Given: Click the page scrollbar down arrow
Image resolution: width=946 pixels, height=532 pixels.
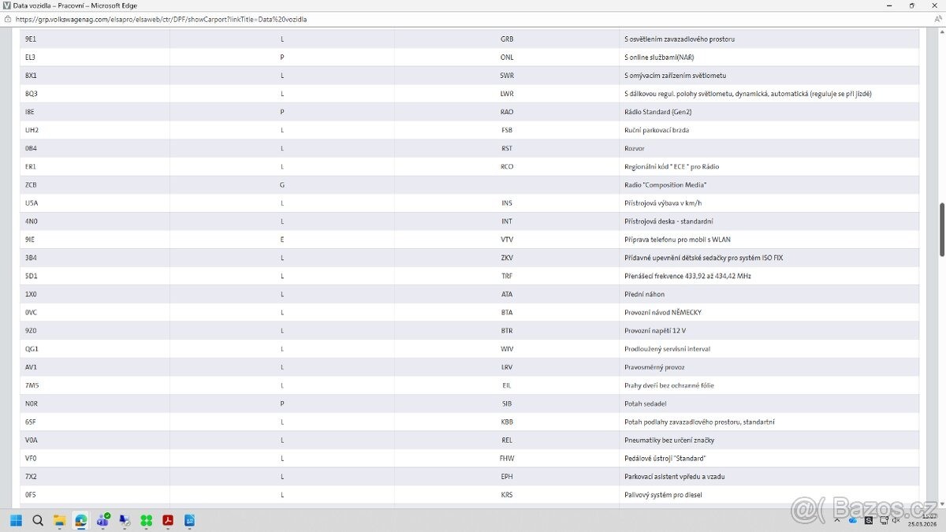Looking at the screenshot, I should tap(941, 504).
